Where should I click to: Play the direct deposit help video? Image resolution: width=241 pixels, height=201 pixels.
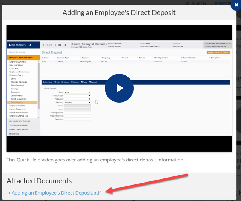coord(119,88)
